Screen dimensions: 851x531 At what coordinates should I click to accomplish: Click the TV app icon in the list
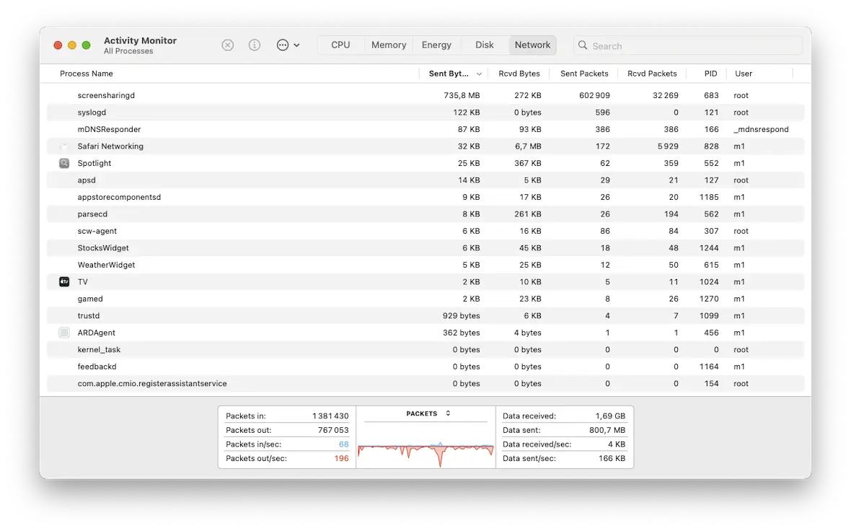point(65,281)
